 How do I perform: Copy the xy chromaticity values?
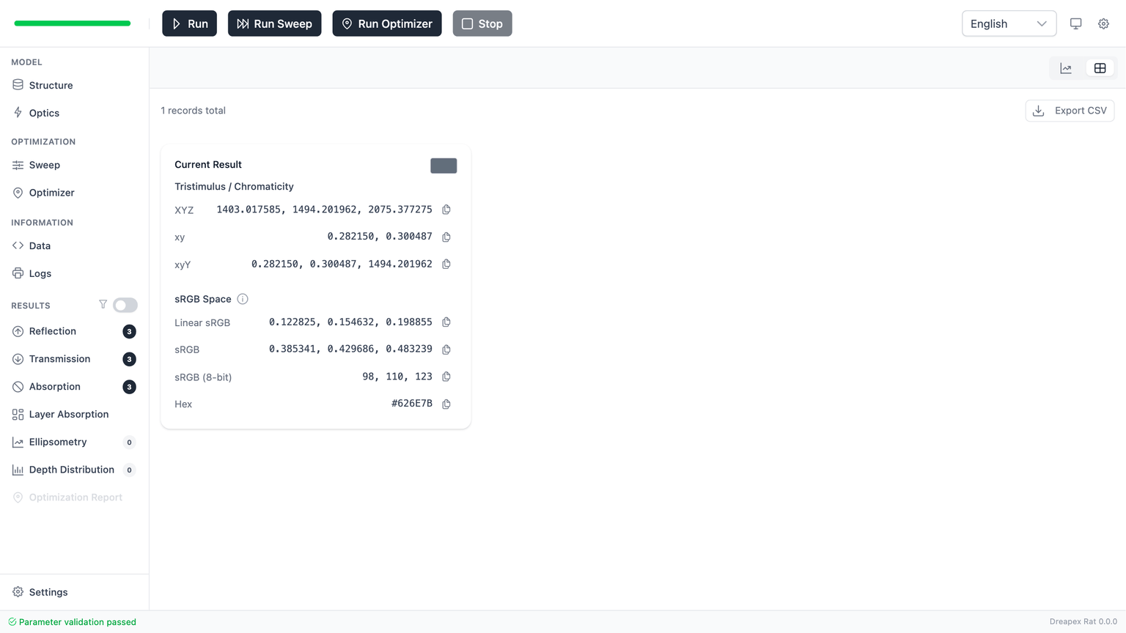click(x=446, y=237)
